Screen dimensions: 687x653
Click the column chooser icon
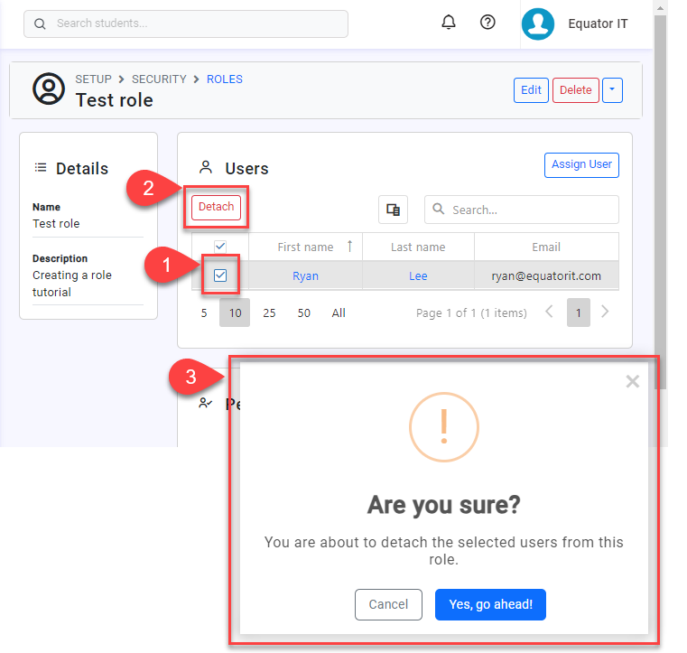(x=393, y=210)
